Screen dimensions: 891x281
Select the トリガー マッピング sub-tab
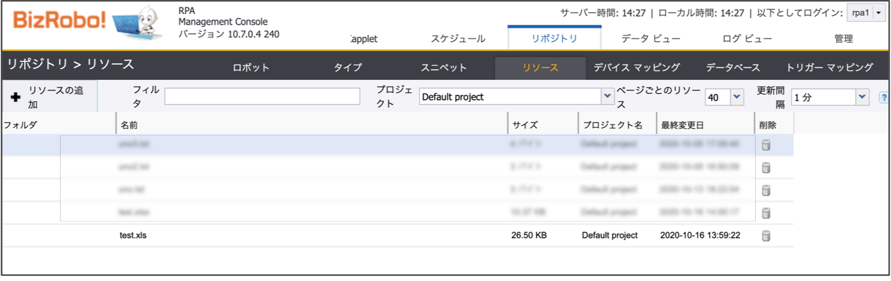pyautogui.click(x=829, y=67)
